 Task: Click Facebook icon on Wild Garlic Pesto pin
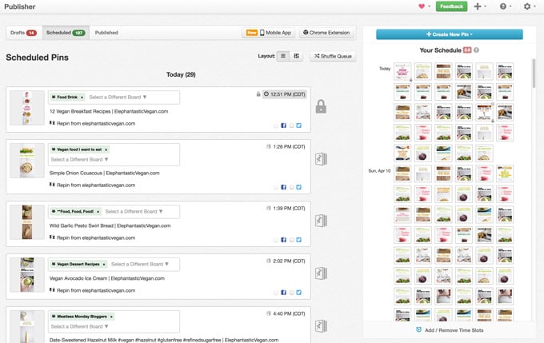283,240
